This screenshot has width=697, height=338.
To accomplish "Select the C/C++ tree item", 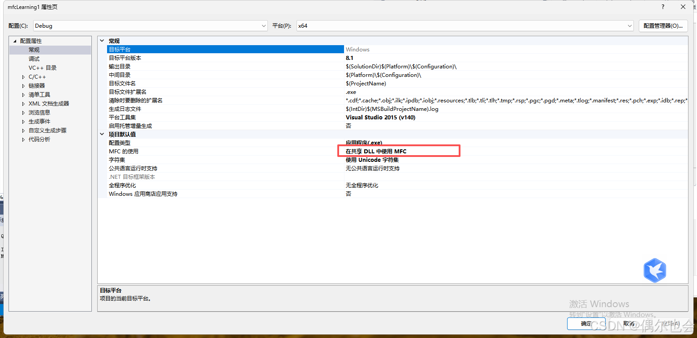I will tap(37, 77).
